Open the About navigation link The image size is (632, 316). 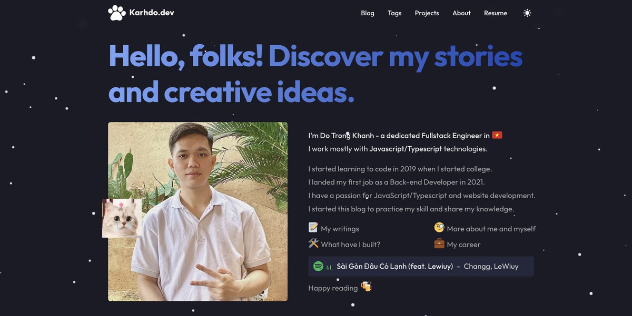point(461,13)
